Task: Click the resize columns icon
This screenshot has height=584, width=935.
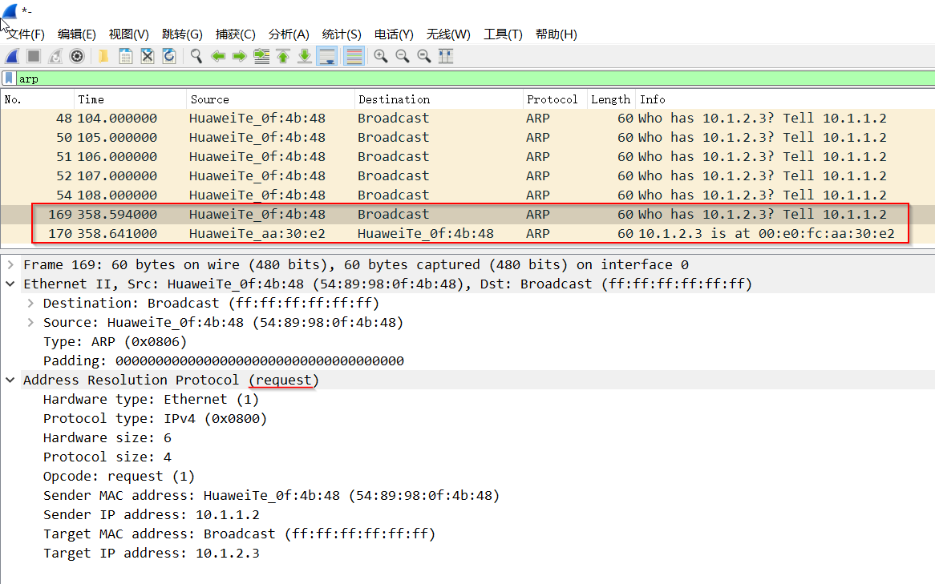Action: pyautogui.click(x=446, y=56)
